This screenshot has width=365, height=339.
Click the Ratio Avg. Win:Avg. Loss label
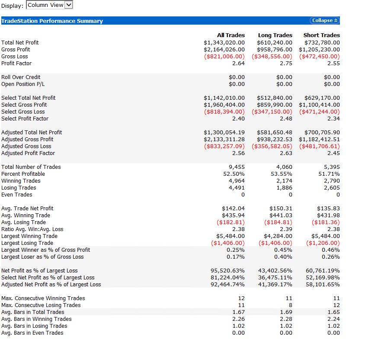[32, 229]
